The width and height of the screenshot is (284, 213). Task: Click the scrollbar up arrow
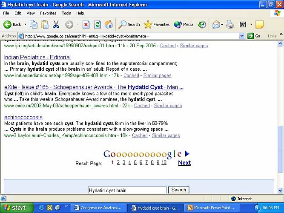point(280,44)
